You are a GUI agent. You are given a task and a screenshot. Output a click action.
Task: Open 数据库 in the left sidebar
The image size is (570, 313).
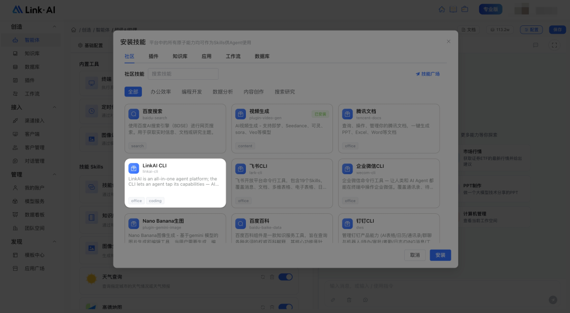pos(31,67)
